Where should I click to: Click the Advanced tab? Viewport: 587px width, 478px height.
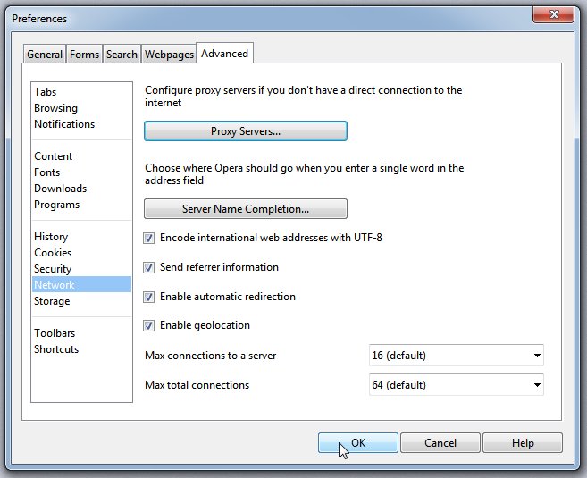click(x=224, y=53)
